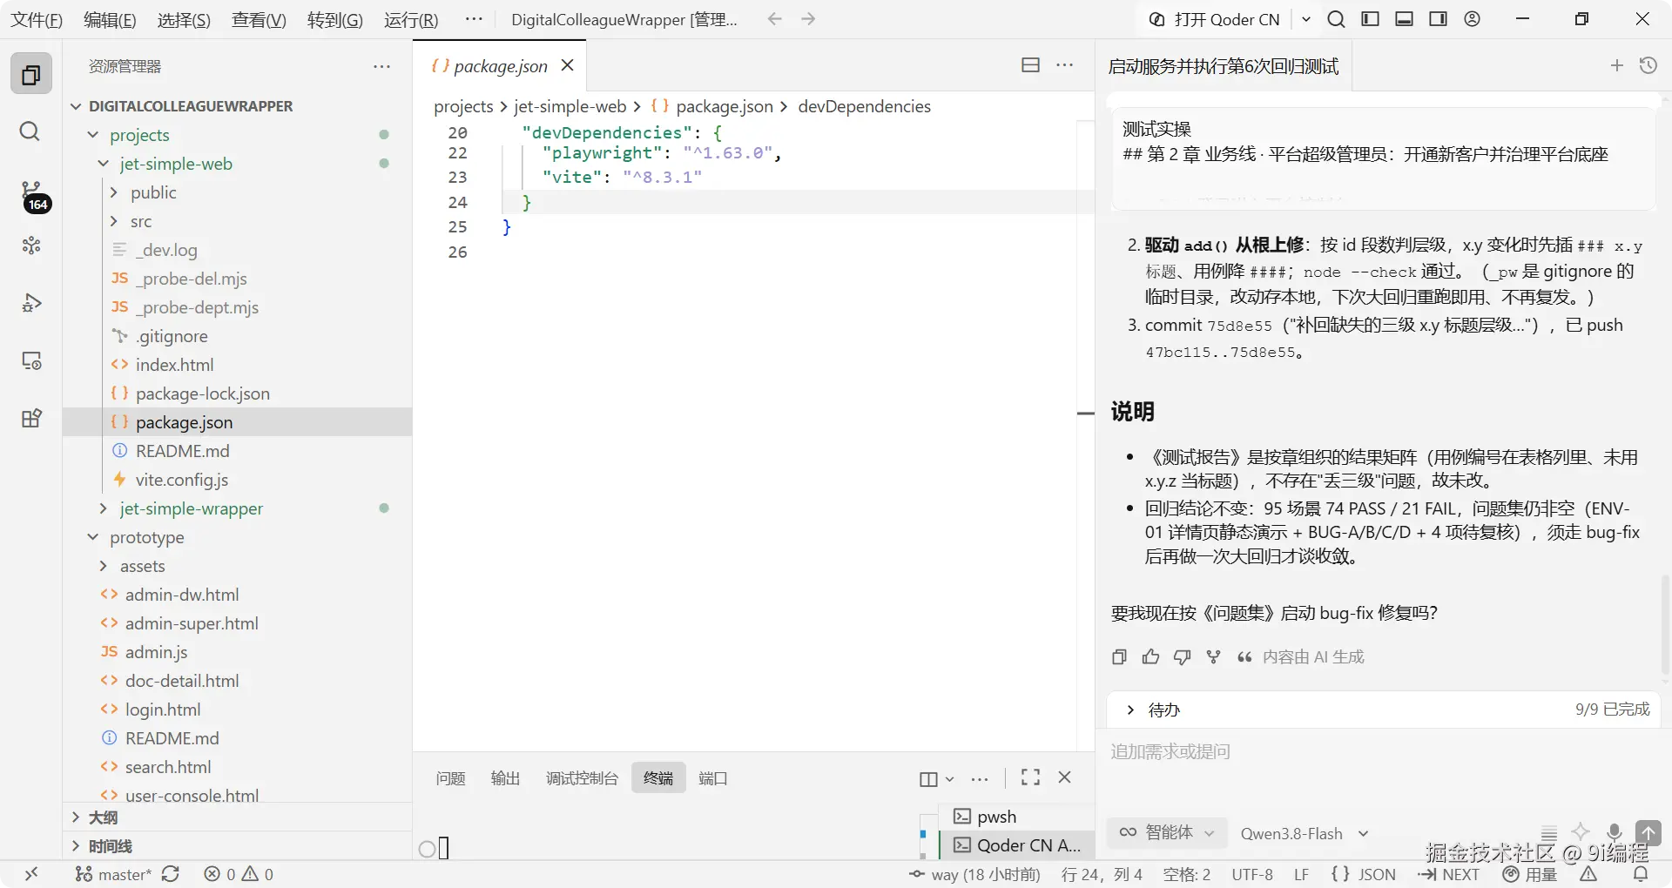This screenshot has height=888, width=1672.
Task: Open index.html in the file tree
Action: tap(174, 365)
